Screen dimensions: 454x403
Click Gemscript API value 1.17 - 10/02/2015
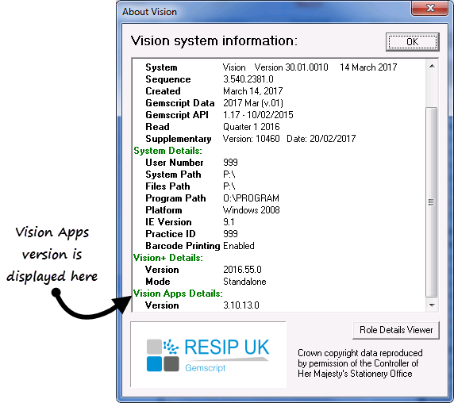258,115
